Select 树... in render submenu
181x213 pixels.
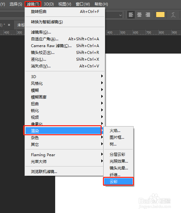tap(118, 144)
